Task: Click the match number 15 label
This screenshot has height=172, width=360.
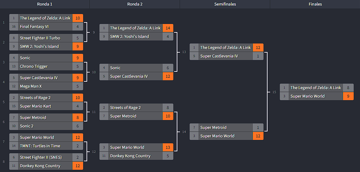Action: 274,92
